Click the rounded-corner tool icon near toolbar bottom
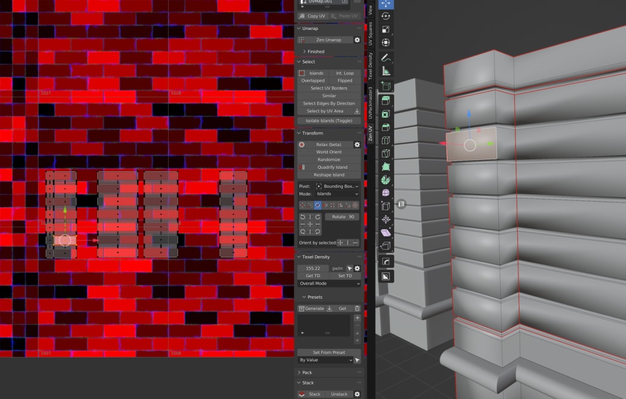The width and height of the screenshot is (626, 399). coord(386,262)
